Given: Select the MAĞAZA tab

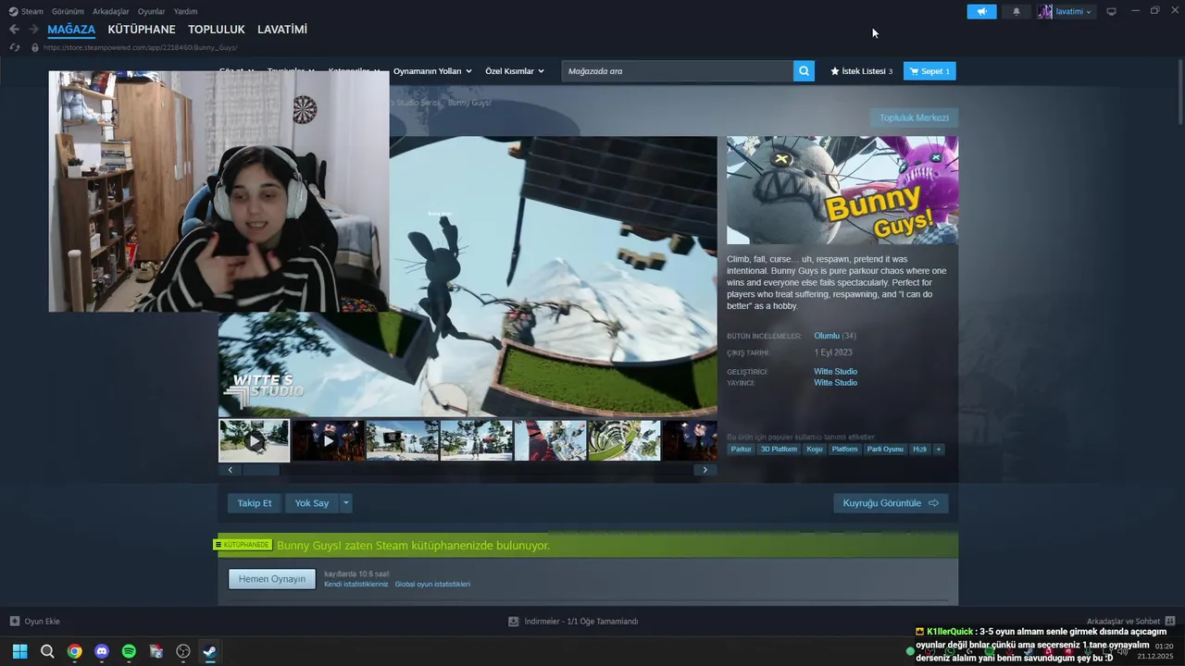Looking at the screenshot, I should [x=71, y=30].
